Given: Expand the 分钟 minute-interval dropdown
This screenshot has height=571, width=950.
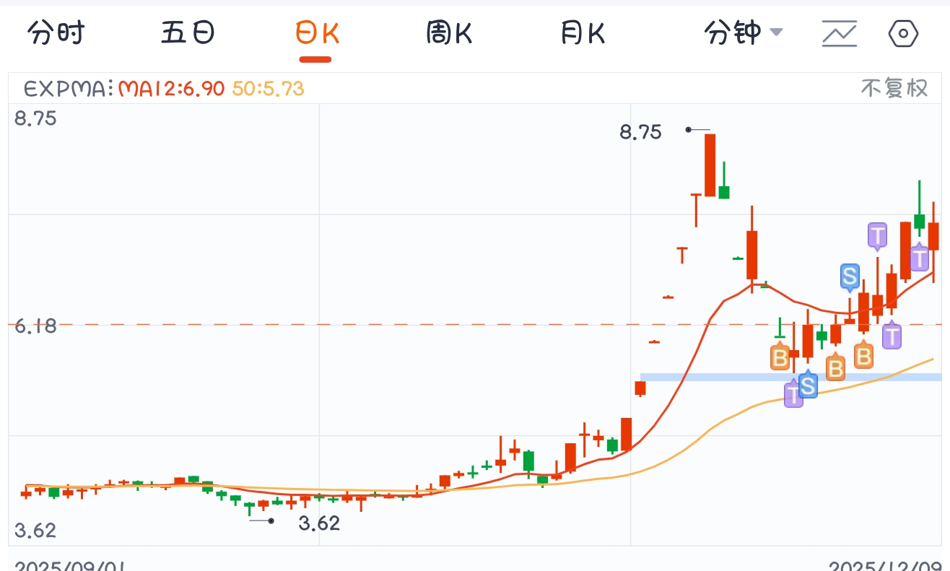Looking at the screenshot, I should click(x=743, y=33).
